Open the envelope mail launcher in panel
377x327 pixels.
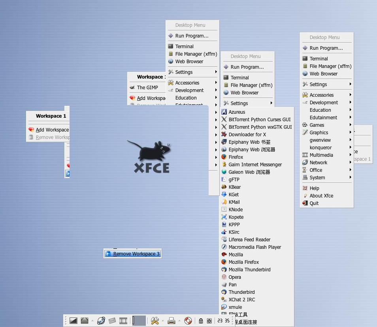coord(112,321)
